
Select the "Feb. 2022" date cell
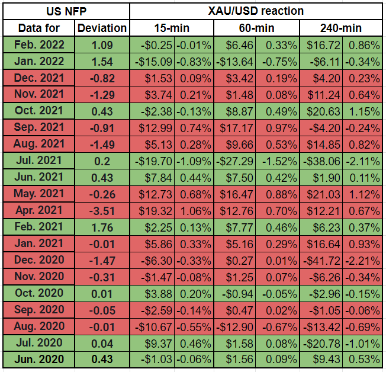(x=38, y=44)
